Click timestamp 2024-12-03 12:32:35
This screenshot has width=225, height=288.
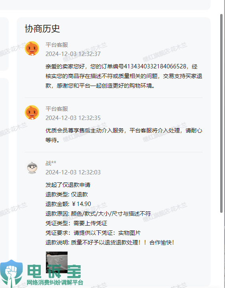coord(73,118)
